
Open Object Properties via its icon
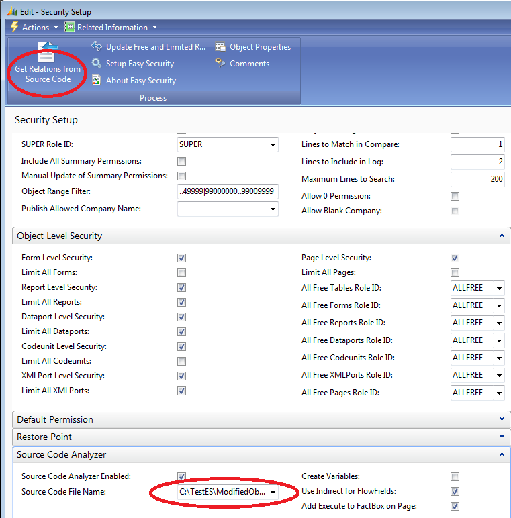[220, 47]
